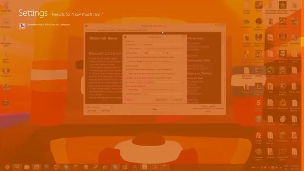Toggle automatically ask Mojang for crash assistance
The height and width of the screenshot is (171, 304).
tap(127, 57)
